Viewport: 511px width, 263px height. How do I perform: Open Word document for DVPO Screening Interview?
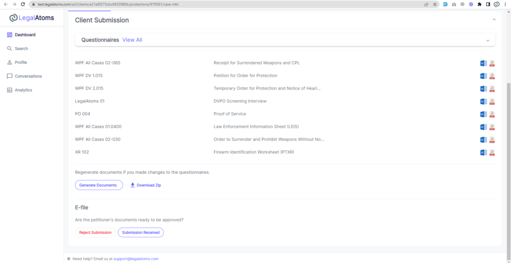483,102
